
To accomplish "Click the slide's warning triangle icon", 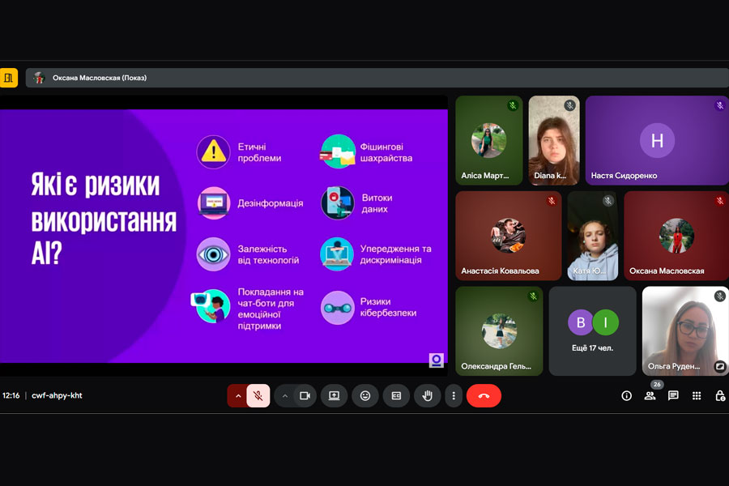I will (x=213, y=151).
